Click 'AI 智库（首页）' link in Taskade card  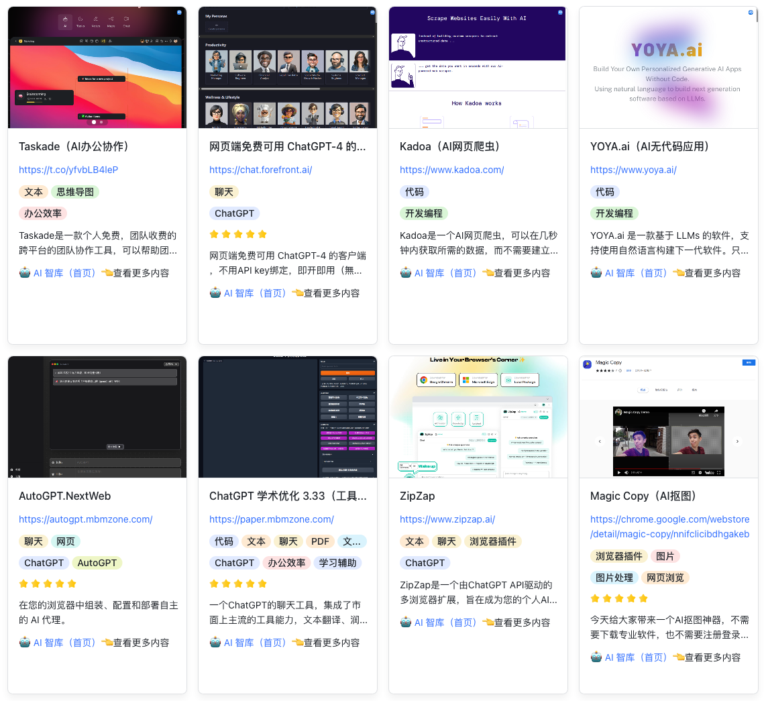point(64,273)
